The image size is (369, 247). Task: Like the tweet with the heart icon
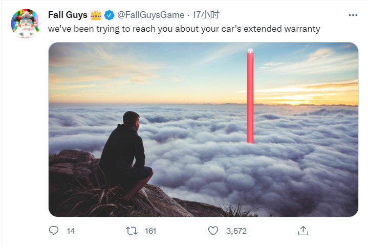pyautogui.click(x=213, y=231)
